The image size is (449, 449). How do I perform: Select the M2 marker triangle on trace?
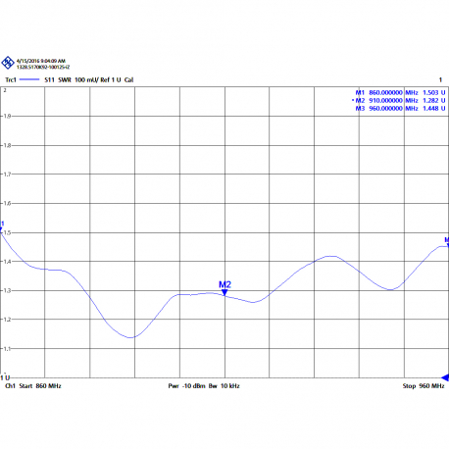click(x=224, y=292)
